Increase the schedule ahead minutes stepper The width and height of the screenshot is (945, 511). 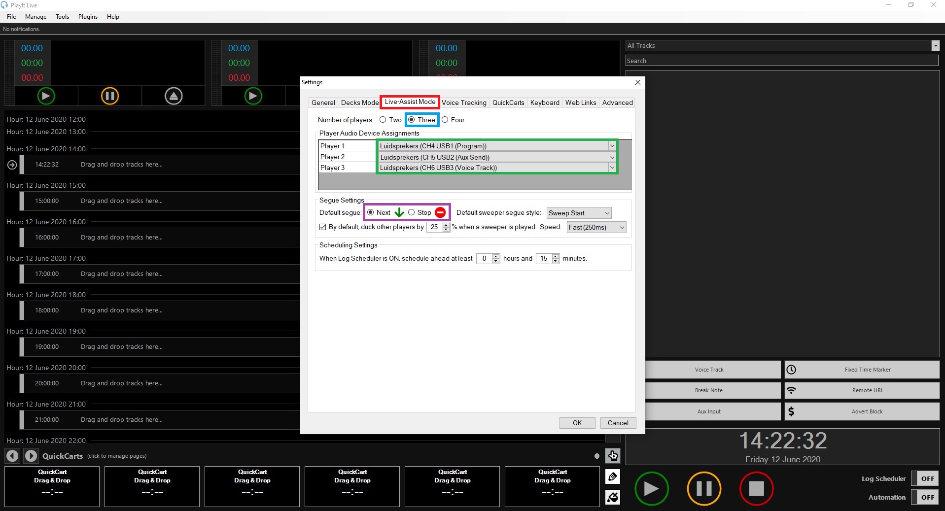556,256
